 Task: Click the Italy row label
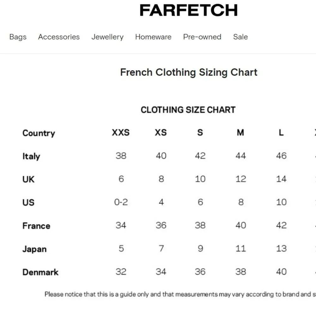[31, 156]
